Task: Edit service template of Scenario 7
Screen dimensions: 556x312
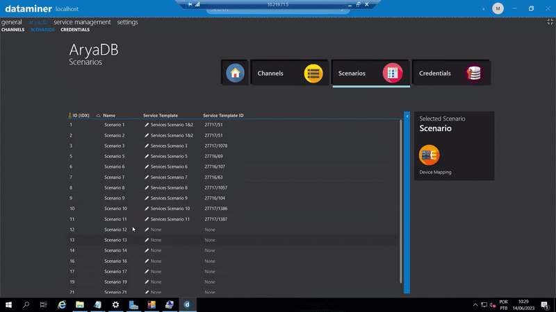Action: [147, 177]
